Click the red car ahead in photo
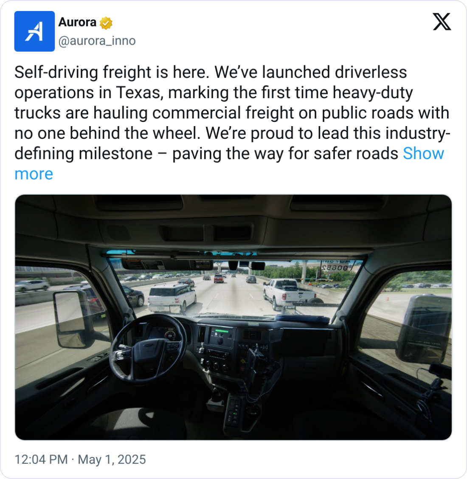Screen dimensions: 467x479 click(x=219, y=278)
